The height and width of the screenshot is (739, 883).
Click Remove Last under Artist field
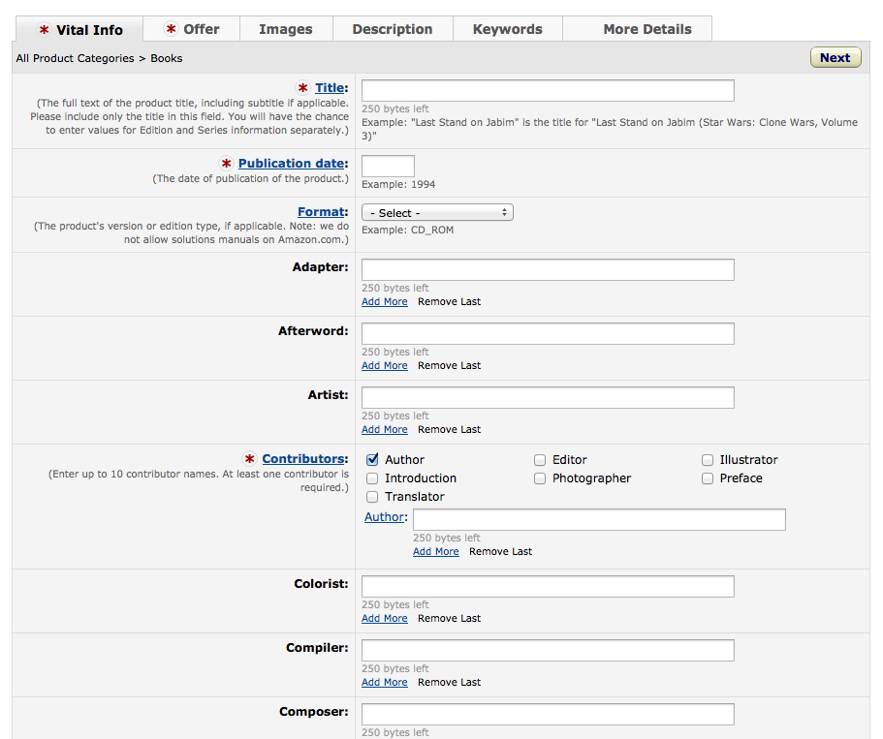pos(449,430)
